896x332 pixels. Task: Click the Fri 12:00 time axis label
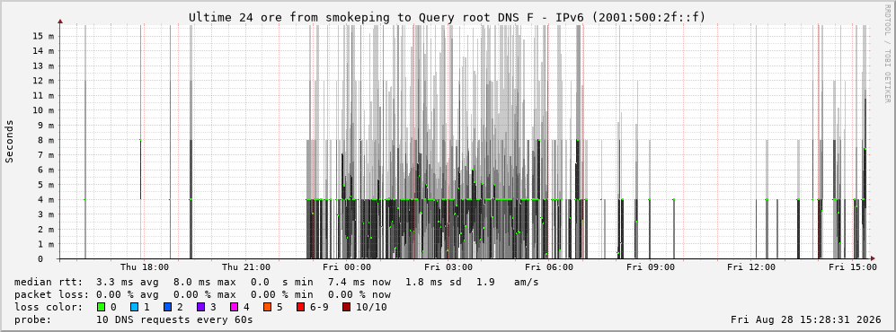[x=751, y=267]
